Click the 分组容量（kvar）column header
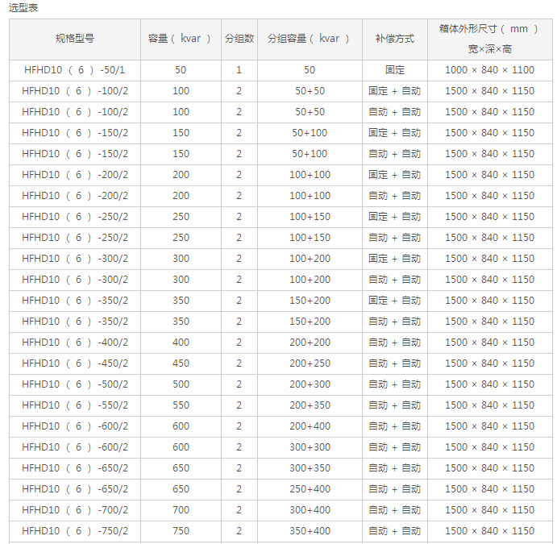The height and width of the screenshot is (544, 557). tap(310, 39)
